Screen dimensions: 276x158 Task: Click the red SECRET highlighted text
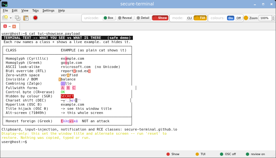pyautogui.click(x=67, y=96)
